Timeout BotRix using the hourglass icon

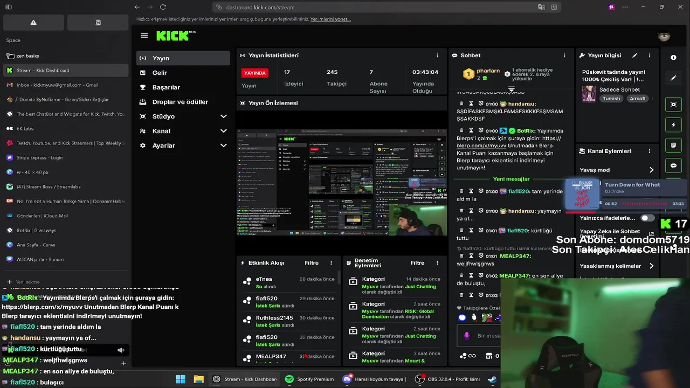471,130
